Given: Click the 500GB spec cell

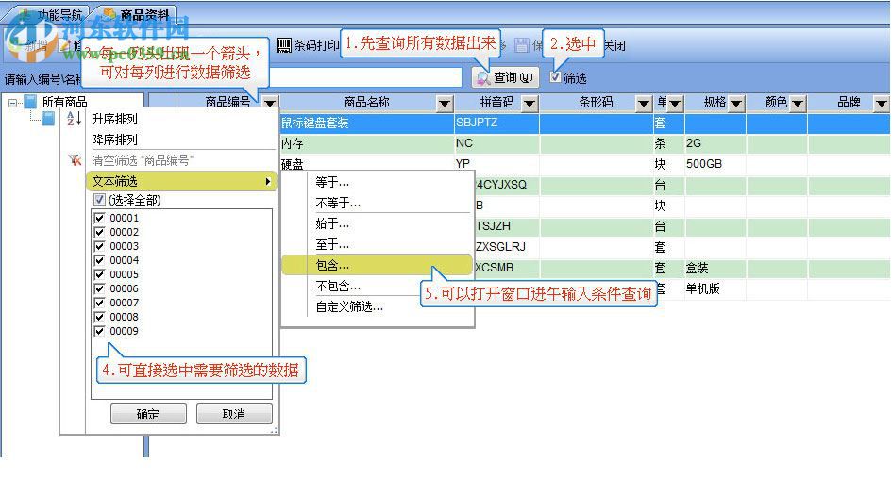Looking at the screenshot, I should (715, 165).
